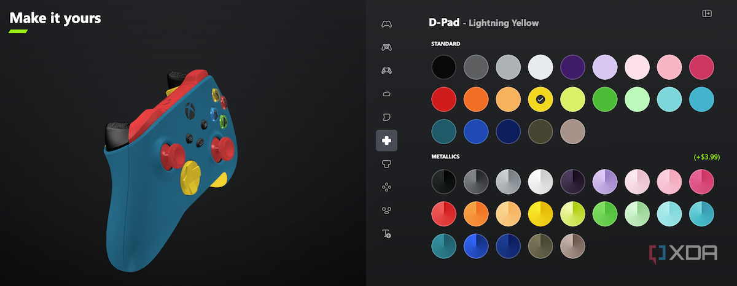
Task: Choose the standard black D-Pad color
Action: click(443, 67)
